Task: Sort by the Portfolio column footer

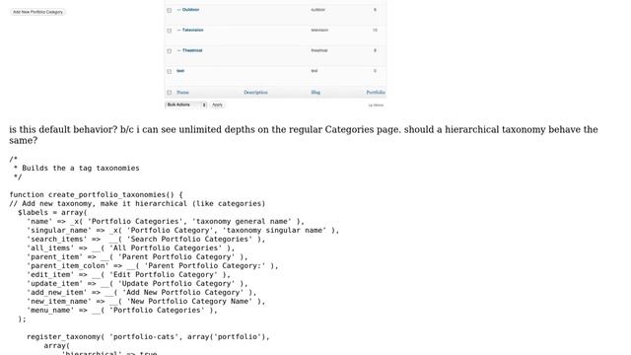Action: tap(376, 93)
